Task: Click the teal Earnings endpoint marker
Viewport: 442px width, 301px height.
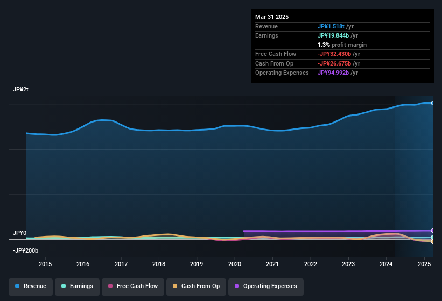Action: coord(433,238)
